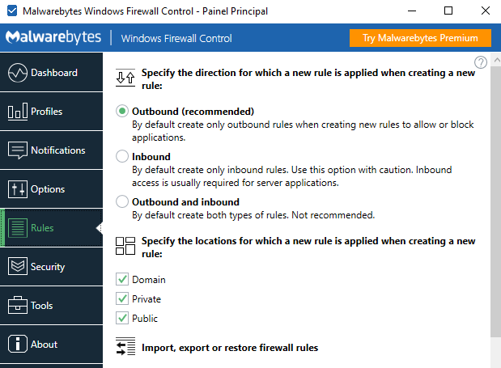Click the About info icon
Viewport: 501px width, 368px height.
click(18, 345)
